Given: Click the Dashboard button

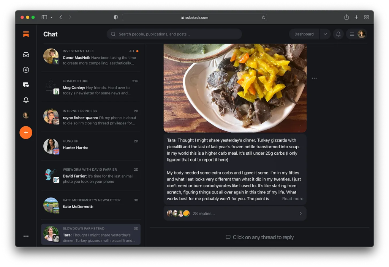Looking at the screenshot, I should tap(304, 34).
